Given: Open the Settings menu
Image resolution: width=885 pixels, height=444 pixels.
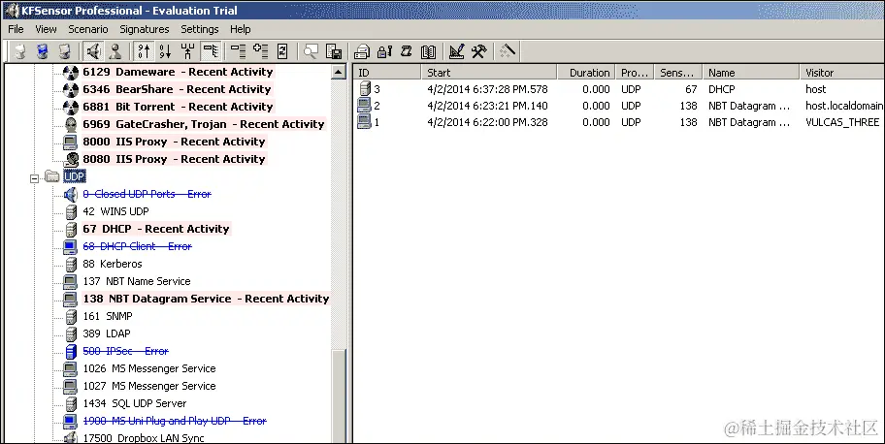Looking at the screenshot, I should (x=200, y=29).
